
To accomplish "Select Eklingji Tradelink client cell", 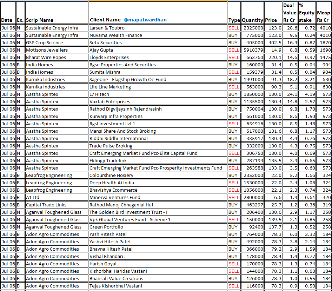I will point(158,161).
